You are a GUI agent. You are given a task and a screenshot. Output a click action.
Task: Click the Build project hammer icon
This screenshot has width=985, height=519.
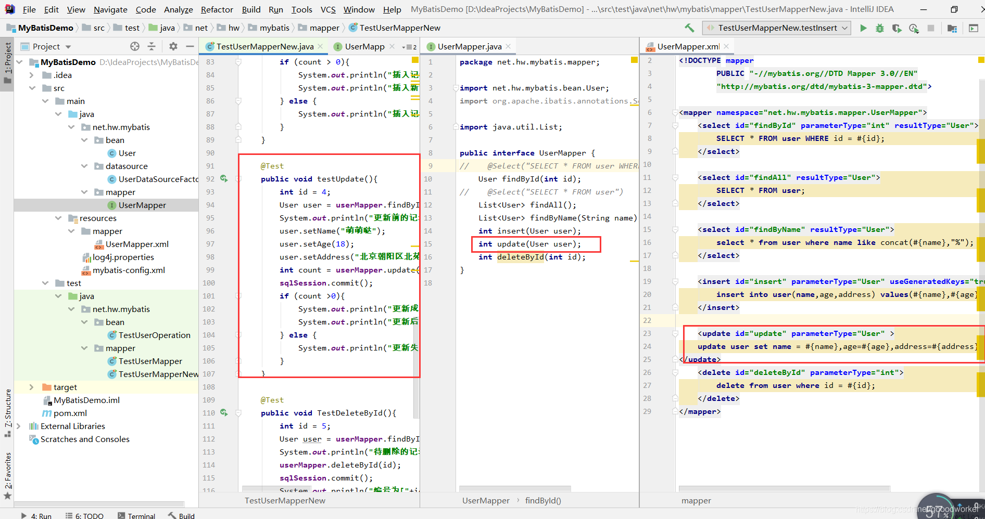pyautogui.click(x=689, y=28)
